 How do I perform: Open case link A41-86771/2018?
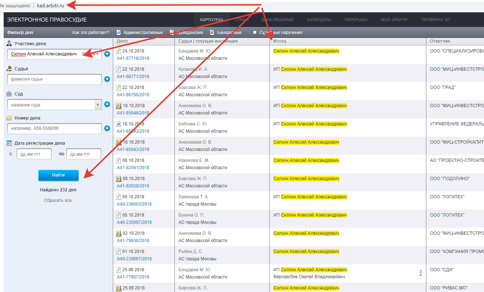click(133, 77)
